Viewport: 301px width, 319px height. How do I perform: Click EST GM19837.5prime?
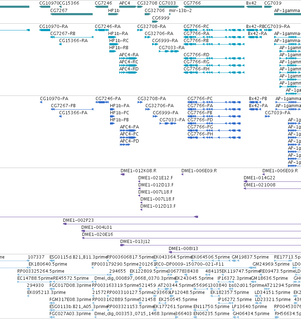tap(250, 257)
